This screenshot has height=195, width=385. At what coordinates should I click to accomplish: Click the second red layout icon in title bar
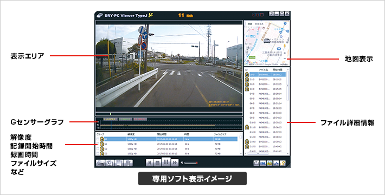coord(258,15)
